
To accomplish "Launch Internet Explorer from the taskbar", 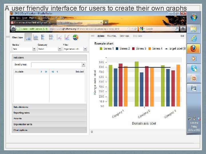I will (x=194, y=38).
